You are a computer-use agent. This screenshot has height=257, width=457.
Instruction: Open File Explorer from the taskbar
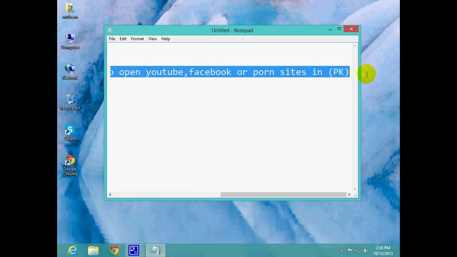pos(93,250)
